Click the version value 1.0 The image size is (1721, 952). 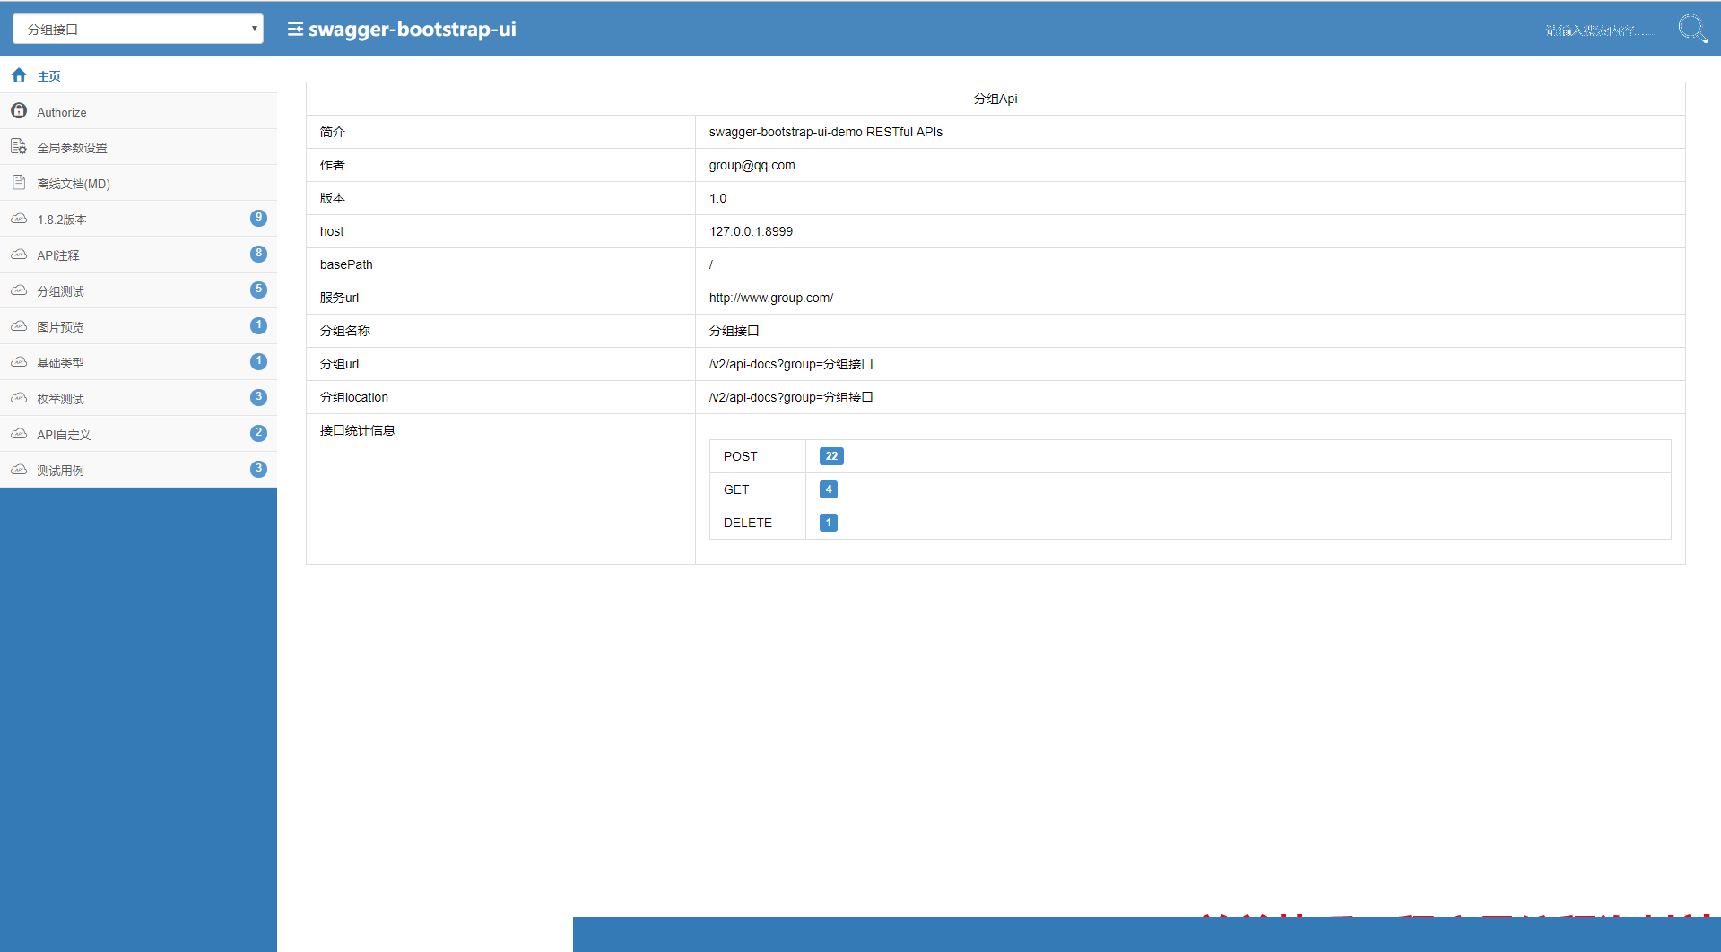pyautogui.click(x=718, y=198)
